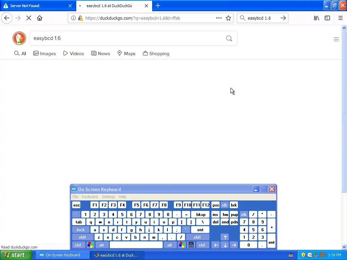Switch to Videos results
The width and height of the screenshot is (347, 260).
[x=74, y=53]
